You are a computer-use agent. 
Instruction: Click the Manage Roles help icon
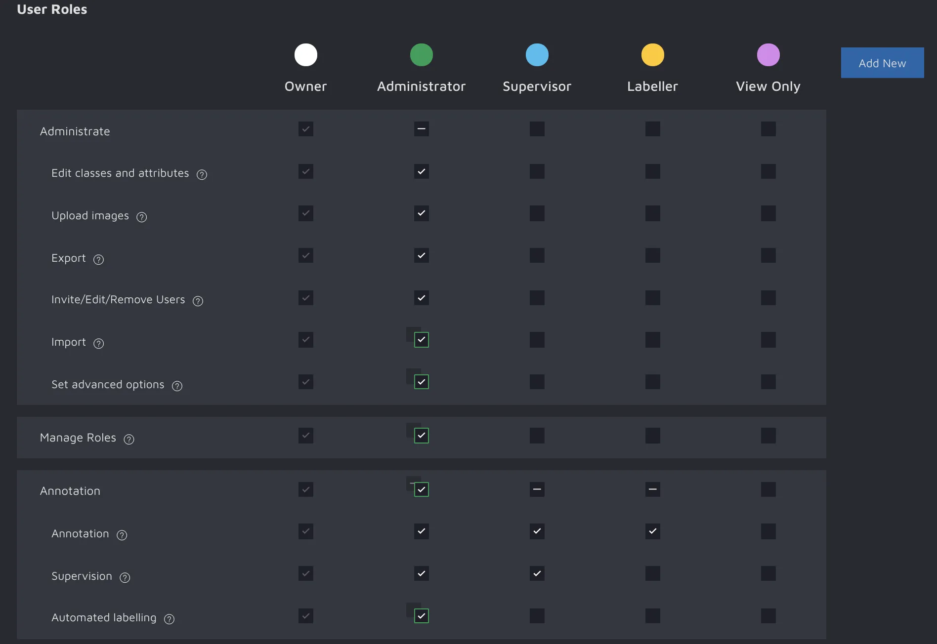[129, 439]
